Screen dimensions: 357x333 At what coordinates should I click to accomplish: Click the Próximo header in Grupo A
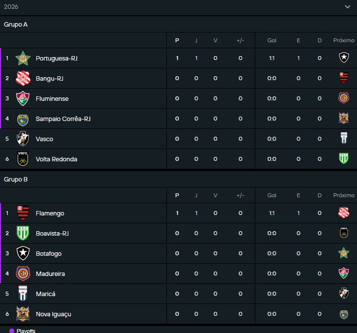[x=344, y=40]
